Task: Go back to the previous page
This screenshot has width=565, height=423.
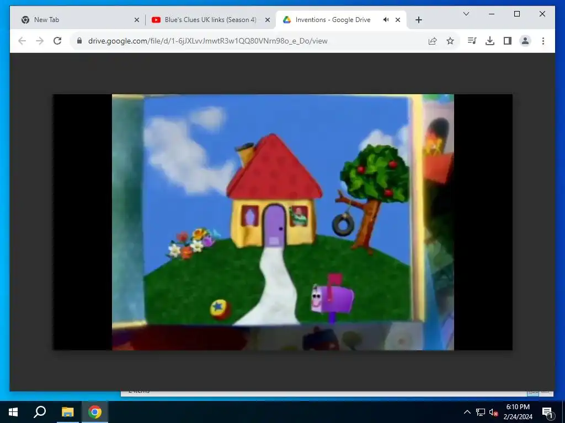Action: (22, 41)
